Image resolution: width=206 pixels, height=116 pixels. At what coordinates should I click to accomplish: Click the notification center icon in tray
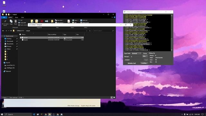202,114
